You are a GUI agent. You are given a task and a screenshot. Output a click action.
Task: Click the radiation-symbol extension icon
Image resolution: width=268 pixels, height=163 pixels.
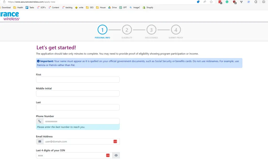[241, 2]
